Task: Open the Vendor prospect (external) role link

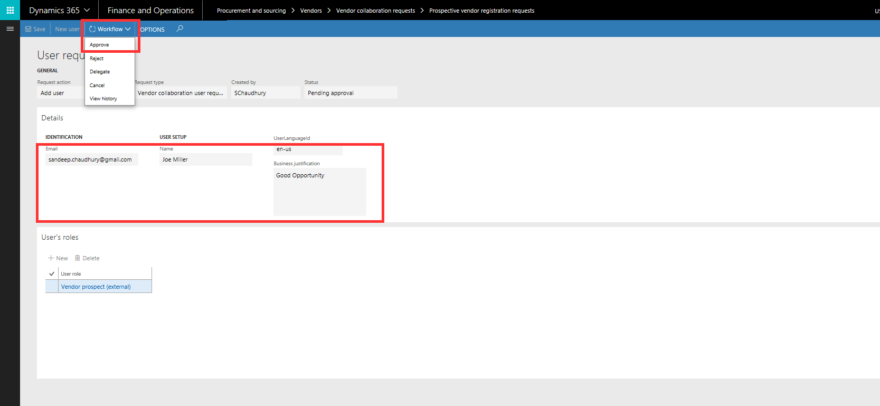Action: [96, 287]
